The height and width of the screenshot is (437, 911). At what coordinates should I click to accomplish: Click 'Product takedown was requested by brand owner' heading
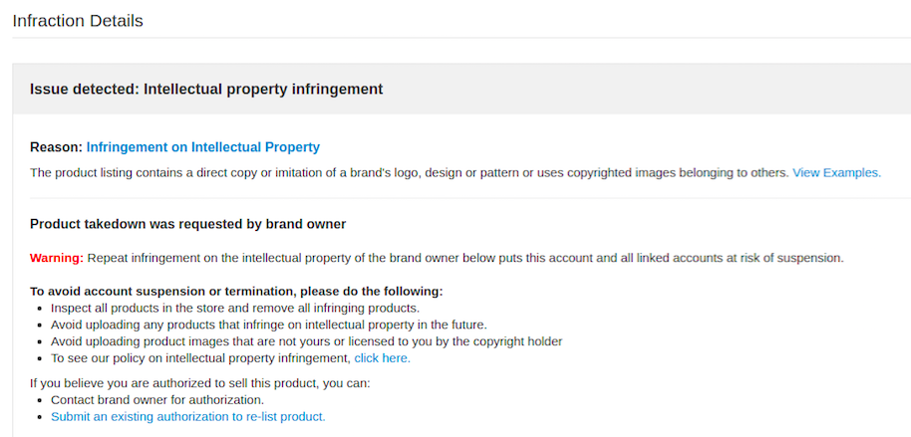tap(187, 224)
